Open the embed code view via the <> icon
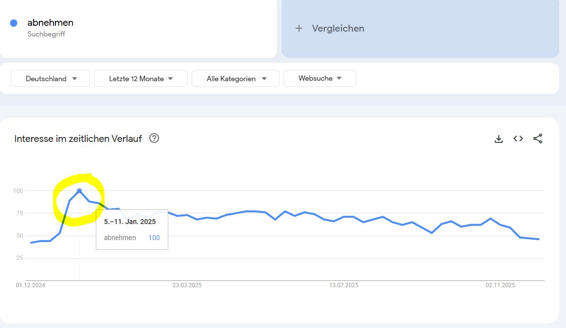 coord(518,138)
